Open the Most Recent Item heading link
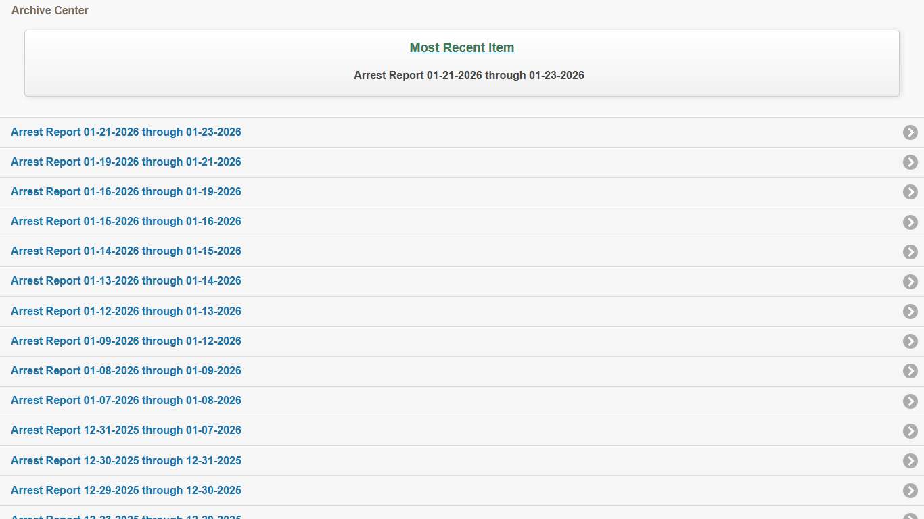 coord(461,47)
